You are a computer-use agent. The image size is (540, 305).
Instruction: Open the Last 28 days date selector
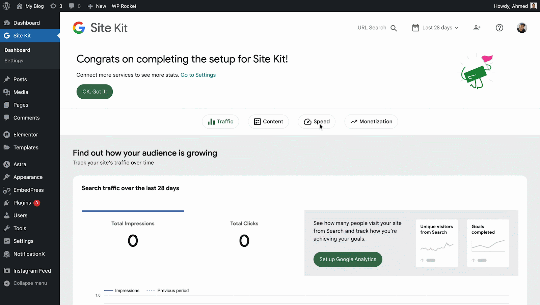pyautogui.click(x=435, y=28)
